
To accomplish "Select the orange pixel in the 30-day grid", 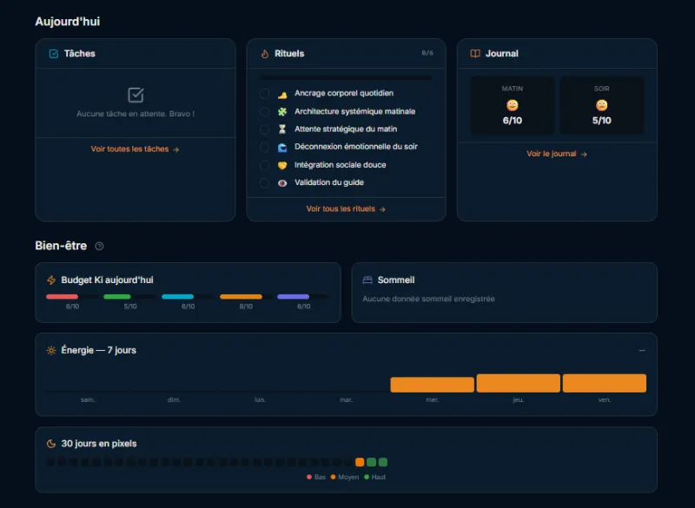I will (361, 462).
